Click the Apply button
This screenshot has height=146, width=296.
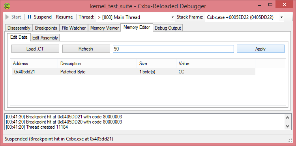coord(260,49)
